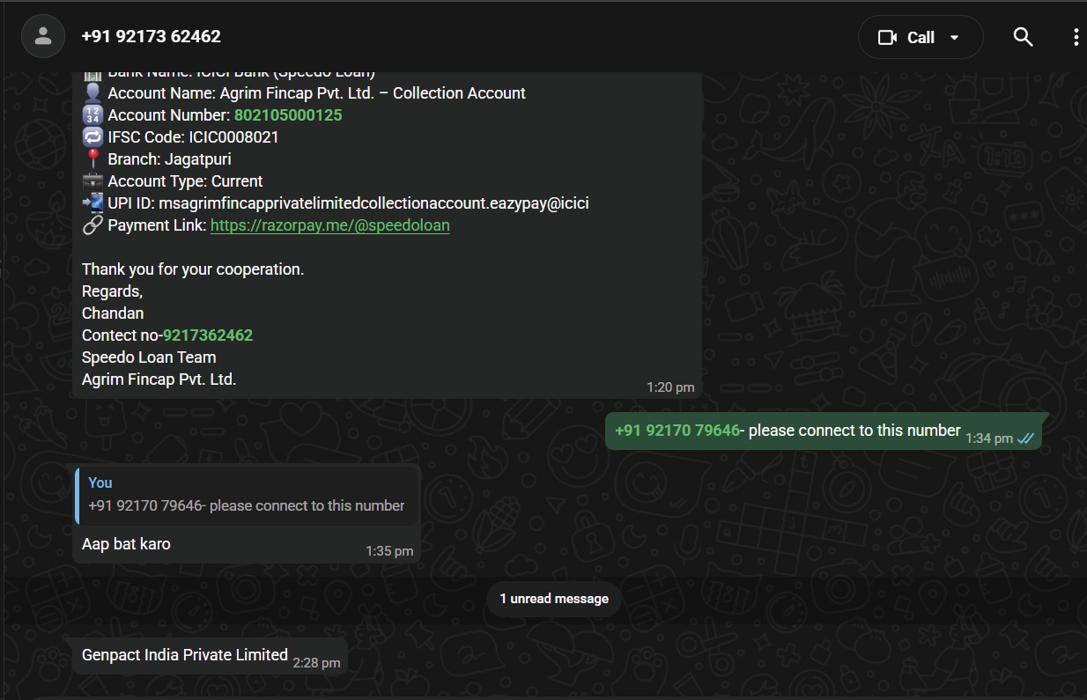The image size is (1087, 700).
Task: Click the double-tick read receipt icon
Action: (1026, 438)
